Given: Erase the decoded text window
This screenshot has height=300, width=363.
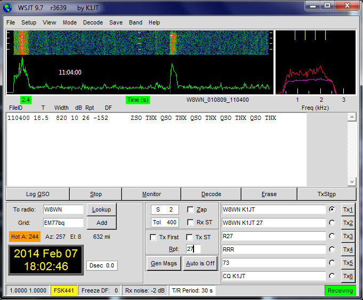Looking at the screenshot, I should pyautogui.click(x=269, y=194).
